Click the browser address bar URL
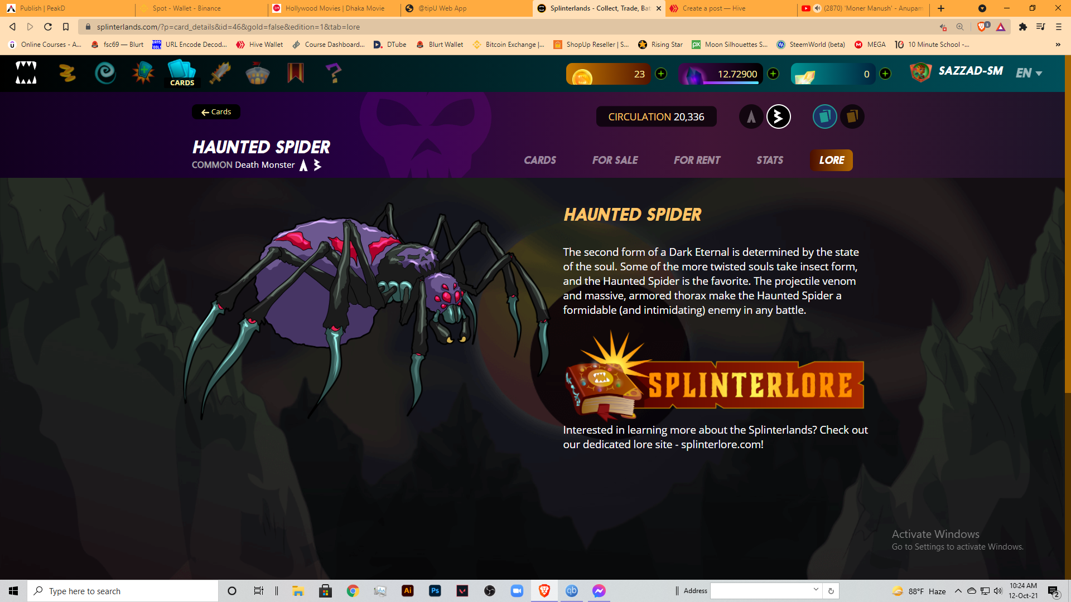1071x602 pixels. [228, 27]
